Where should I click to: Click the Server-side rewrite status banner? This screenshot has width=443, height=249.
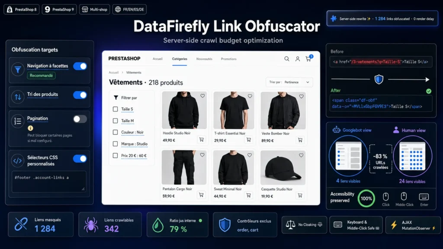pyautogui.click(x=382, y=19)
